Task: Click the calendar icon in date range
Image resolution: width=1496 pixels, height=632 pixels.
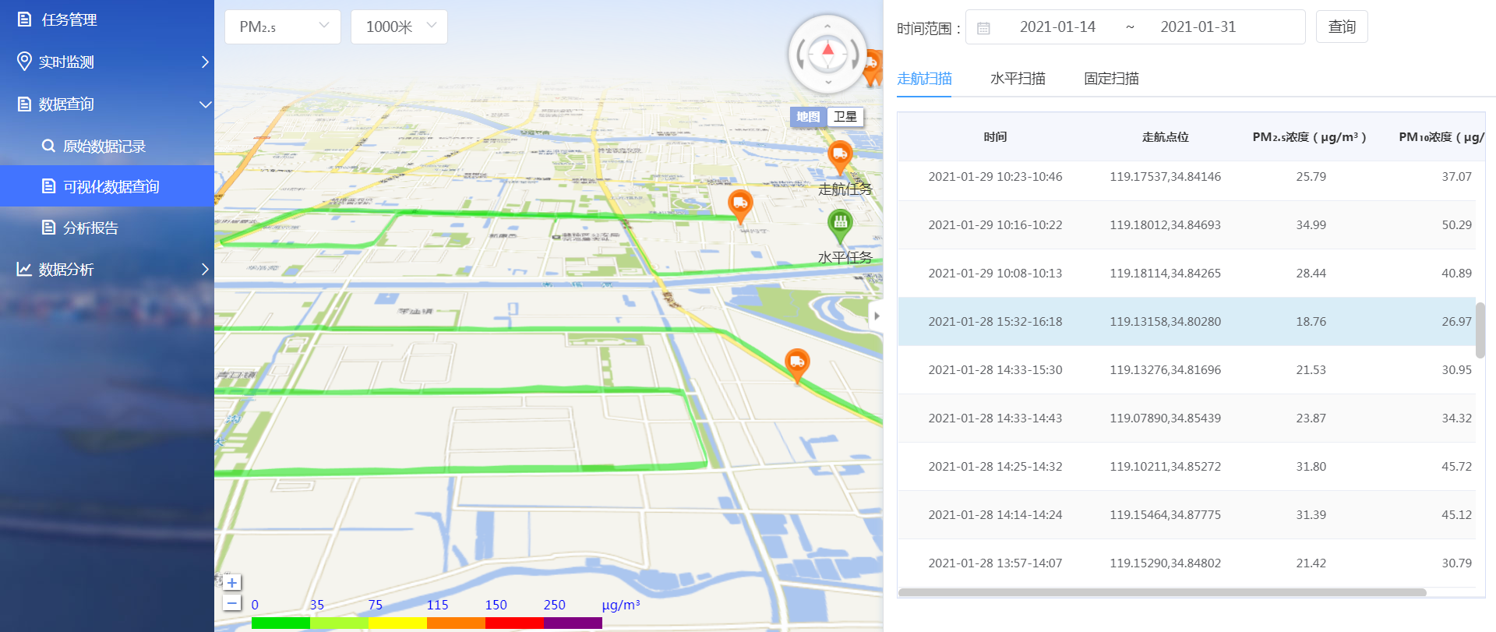Action: pos(983,28)
